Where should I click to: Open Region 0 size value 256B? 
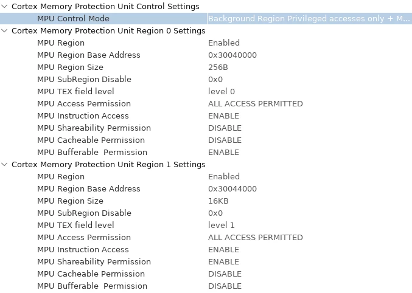click(218, 67)
